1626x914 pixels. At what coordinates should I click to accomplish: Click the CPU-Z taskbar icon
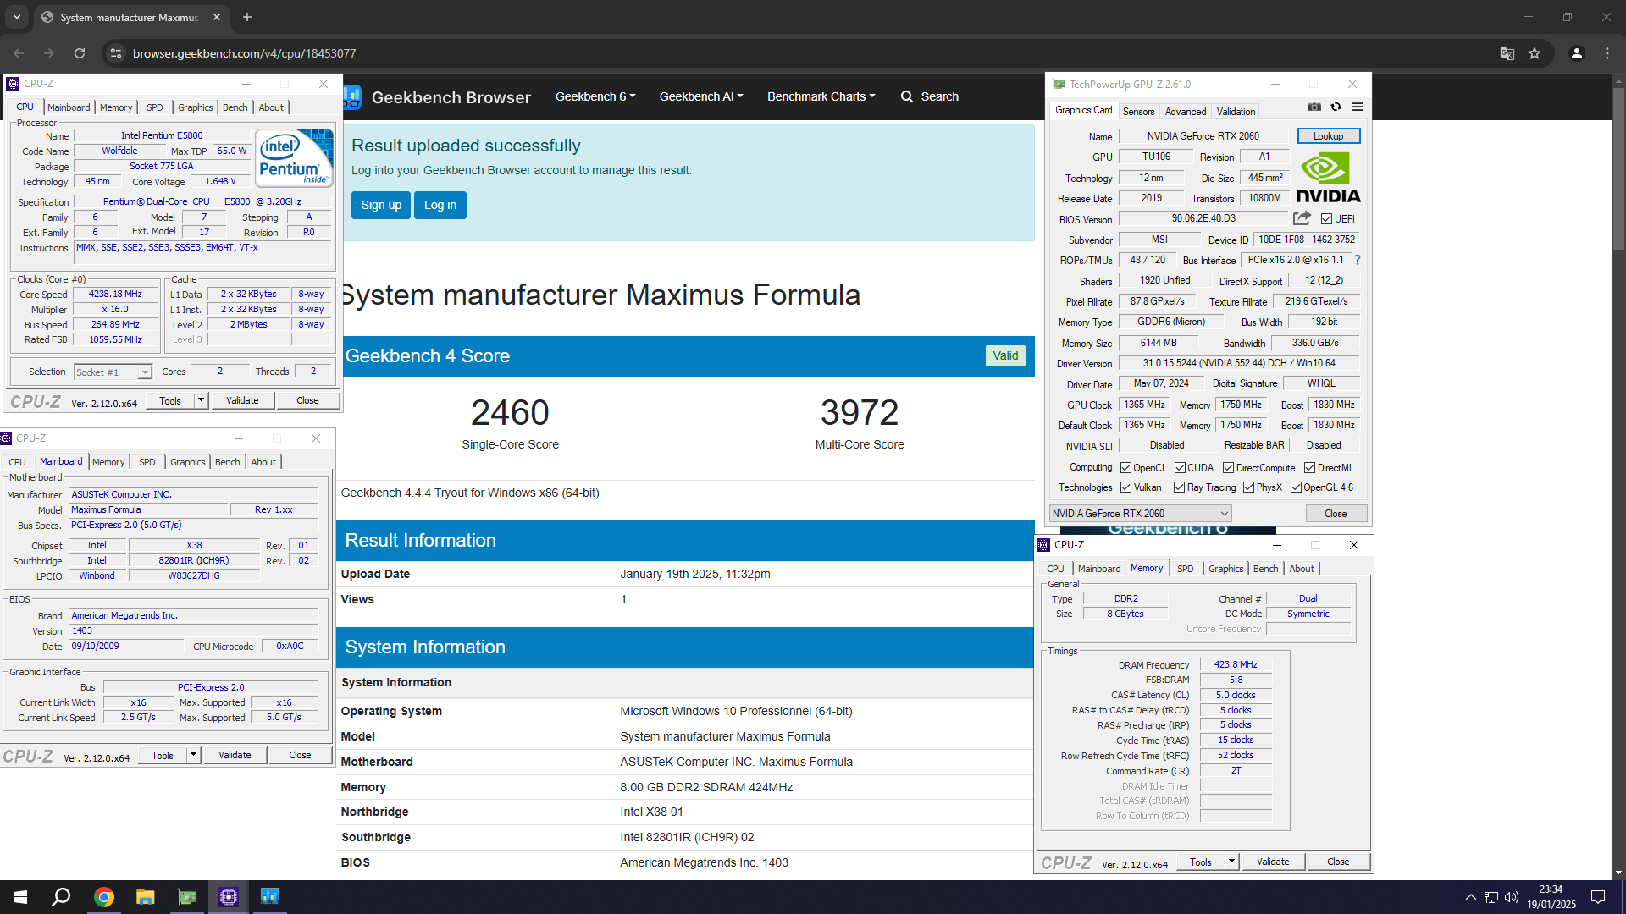point(228,897)
